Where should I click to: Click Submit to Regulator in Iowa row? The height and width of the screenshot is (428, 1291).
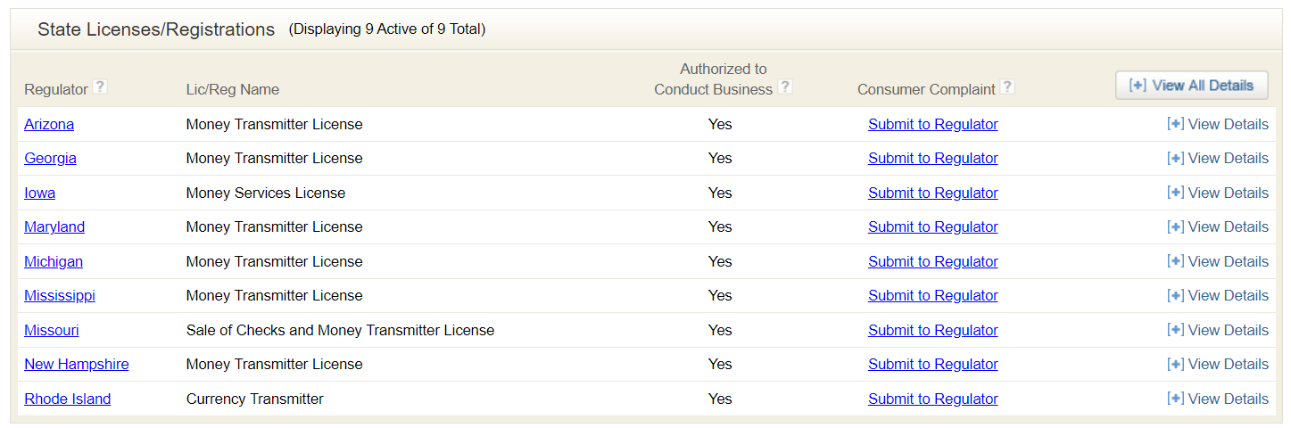click(x=932, y=193)
